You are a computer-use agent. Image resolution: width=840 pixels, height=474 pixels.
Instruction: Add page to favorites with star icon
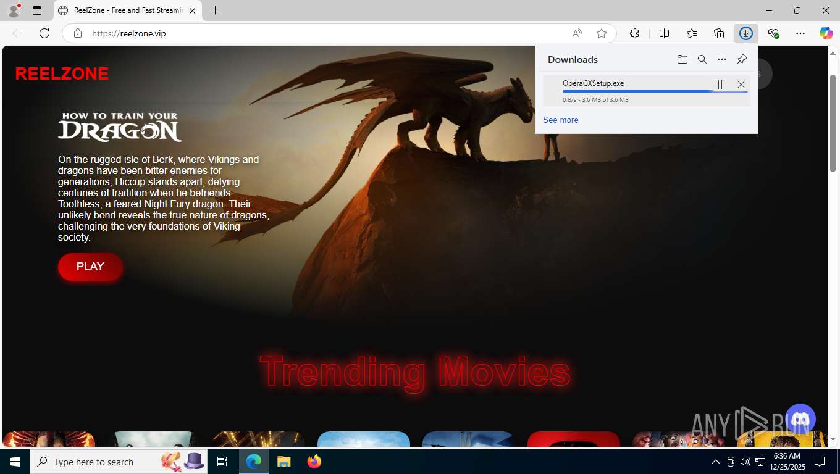pos(602,33)
